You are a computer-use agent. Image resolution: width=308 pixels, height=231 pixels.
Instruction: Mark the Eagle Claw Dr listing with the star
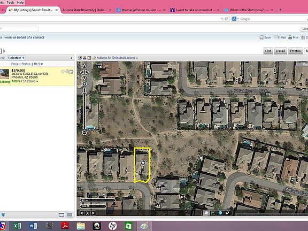click(63, 72)
